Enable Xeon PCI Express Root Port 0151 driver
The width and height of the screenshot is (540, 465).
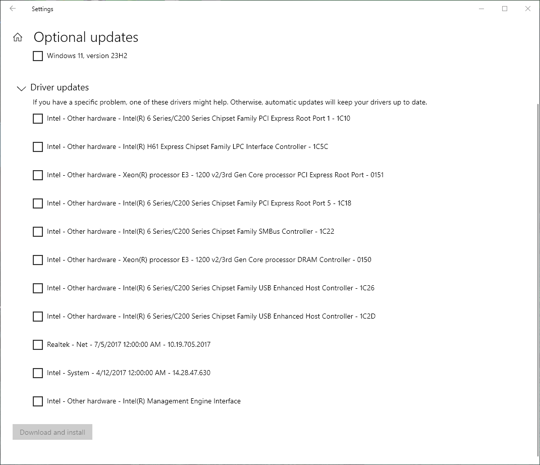coord(38,175)
